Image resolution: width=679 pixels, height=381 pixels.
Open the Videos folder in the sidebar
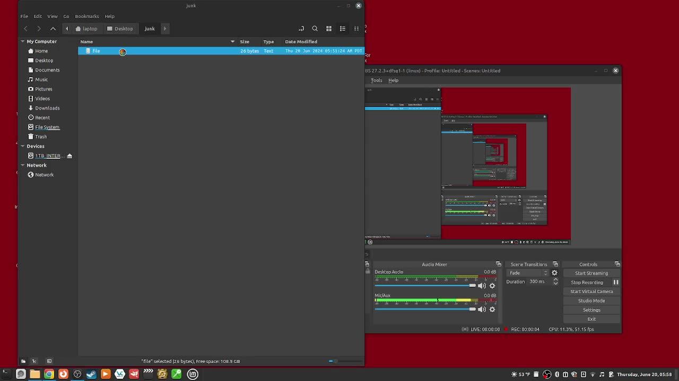42,98
